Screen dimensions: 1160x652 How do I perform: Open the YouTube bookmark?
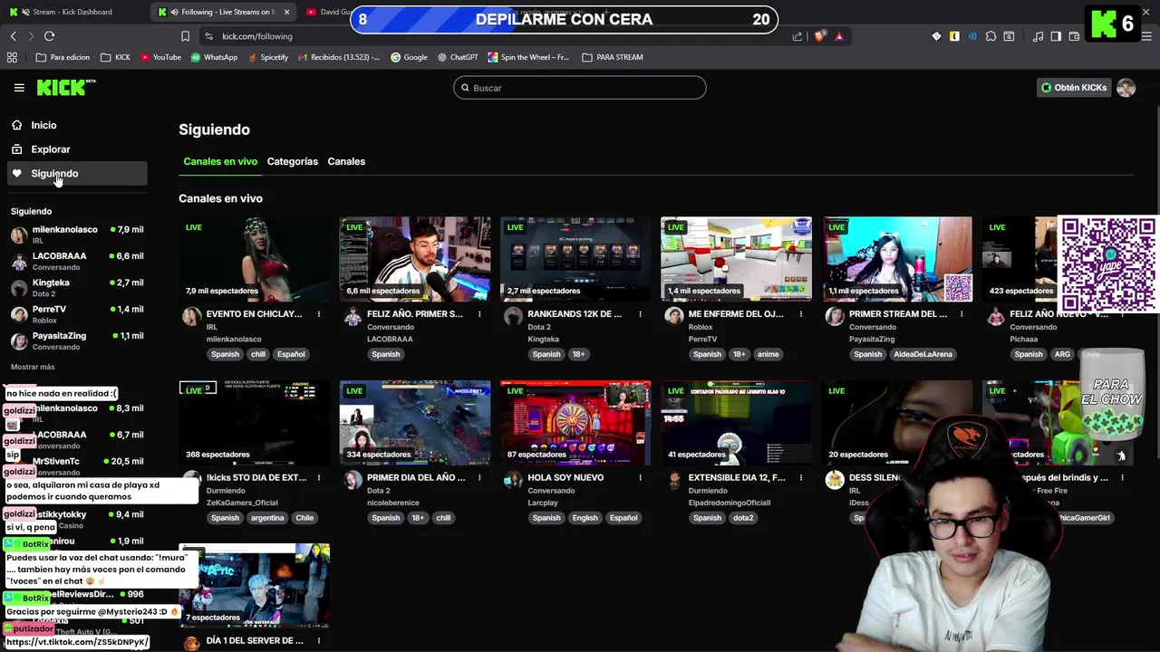point(159,57)
